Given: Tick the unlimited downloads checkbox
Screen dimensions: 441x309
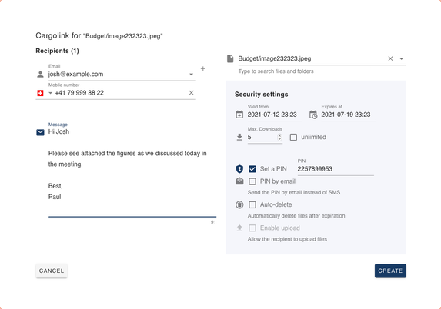Looking at the screenshot, I should (x=293, y=137).
